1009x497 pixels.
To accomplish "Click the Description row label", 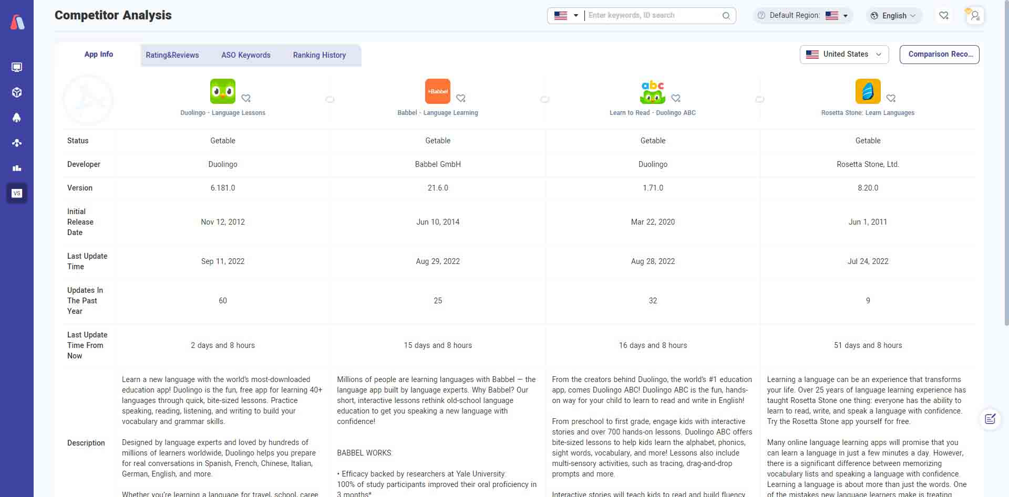I will 86,443.
